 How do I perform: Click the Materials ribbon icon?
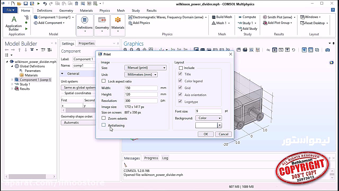(x=118, y=20)
